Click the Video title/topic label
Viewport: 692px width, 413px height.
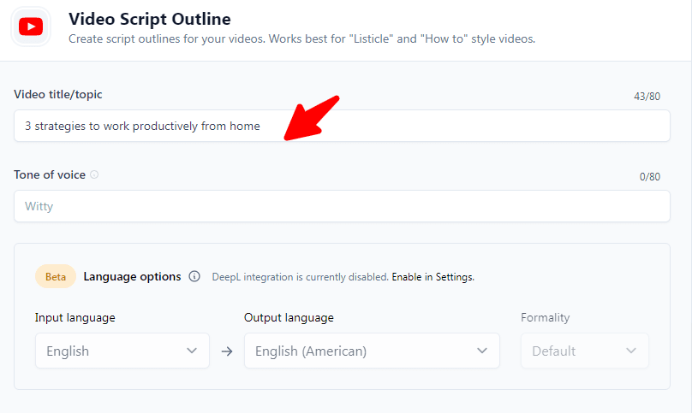tap(58, 94)
